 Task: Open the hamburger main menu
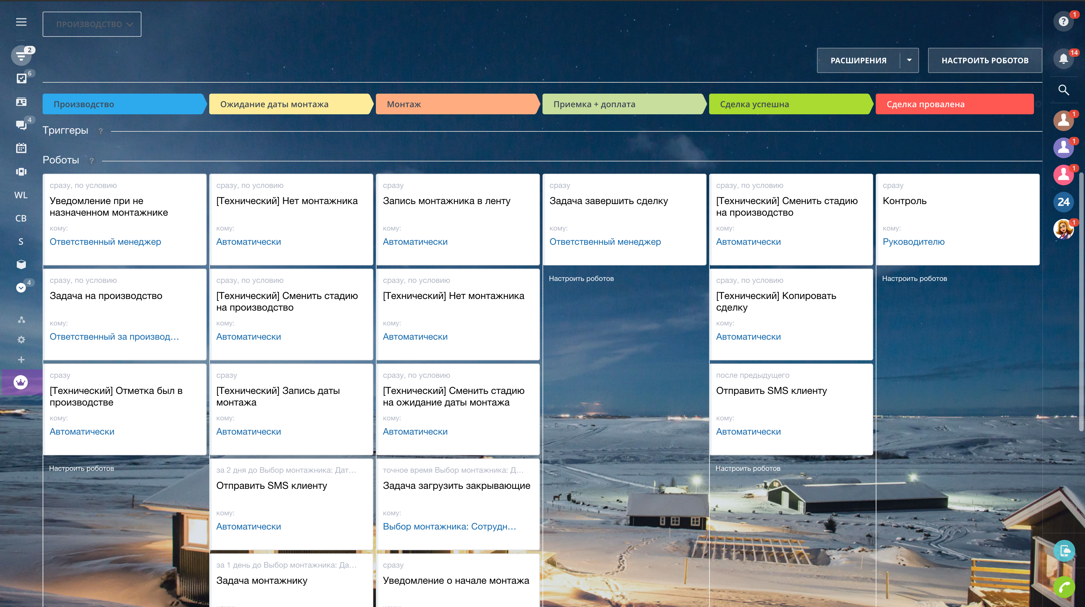[x=21, y=22]
